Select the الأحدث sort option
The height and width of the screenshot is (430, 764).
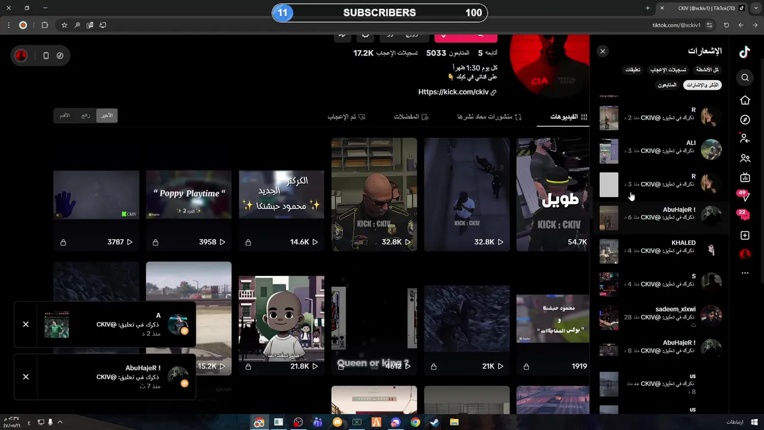click(107, 116)
